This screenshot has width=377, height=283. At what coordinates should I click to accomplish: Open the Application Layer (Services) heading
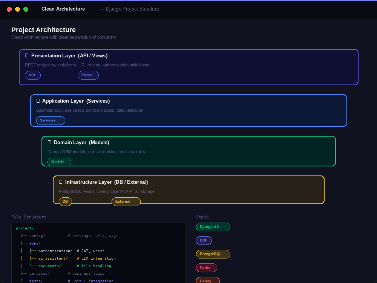[76, 101]
